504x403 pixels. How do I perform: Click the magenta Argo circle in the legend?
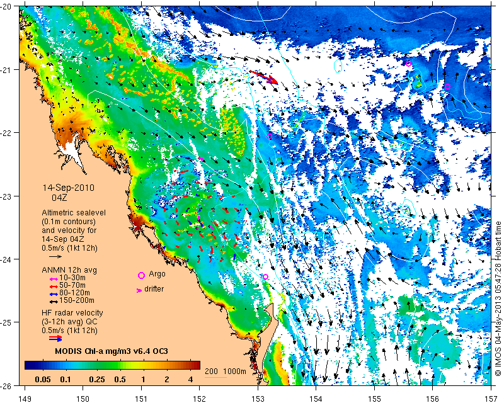pos(141,275)
